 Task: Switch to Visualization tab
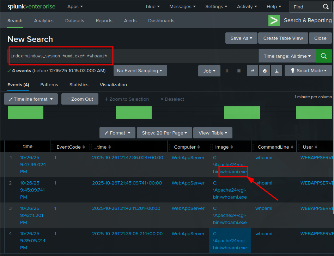[113, 85]
